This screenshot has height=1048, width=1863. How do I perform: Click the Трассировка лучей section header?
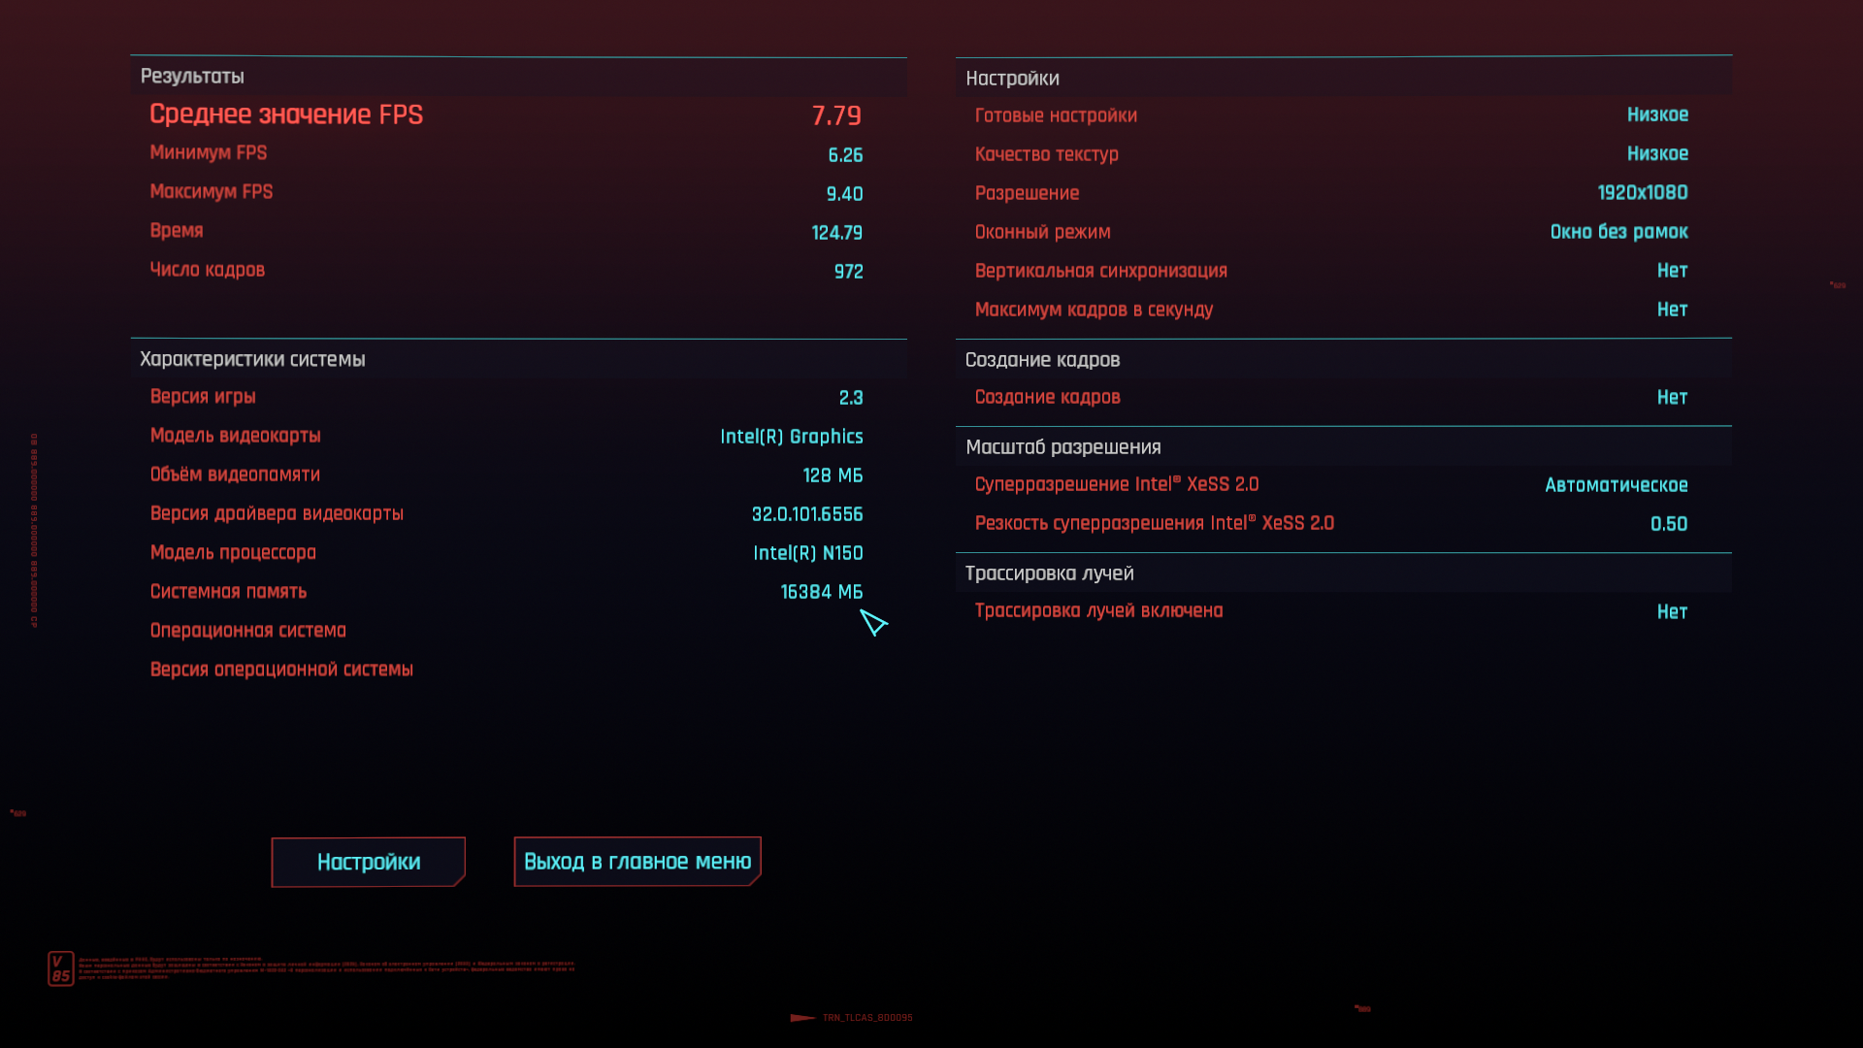point(1049,573)
